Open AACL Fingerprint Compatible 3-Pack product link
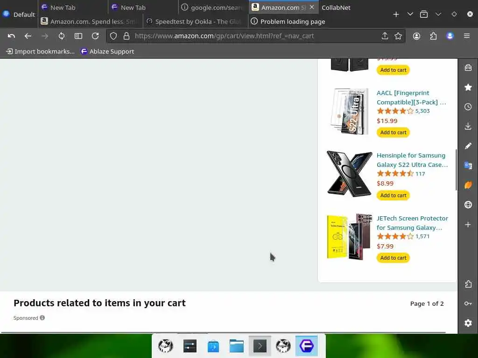478x358 pixels. pos(411,97)
